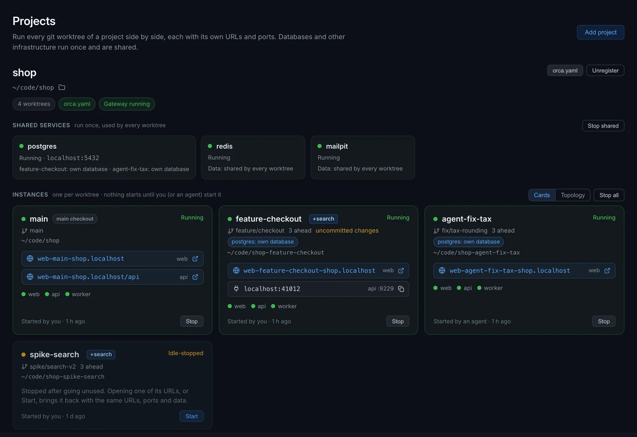Click globe icon beside web-feature-checkout-shop.localhost

(x=236, y=270)
